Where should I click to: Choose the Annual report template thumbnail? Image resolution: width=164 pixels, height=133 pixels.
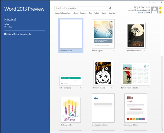[x=103, y=34]
